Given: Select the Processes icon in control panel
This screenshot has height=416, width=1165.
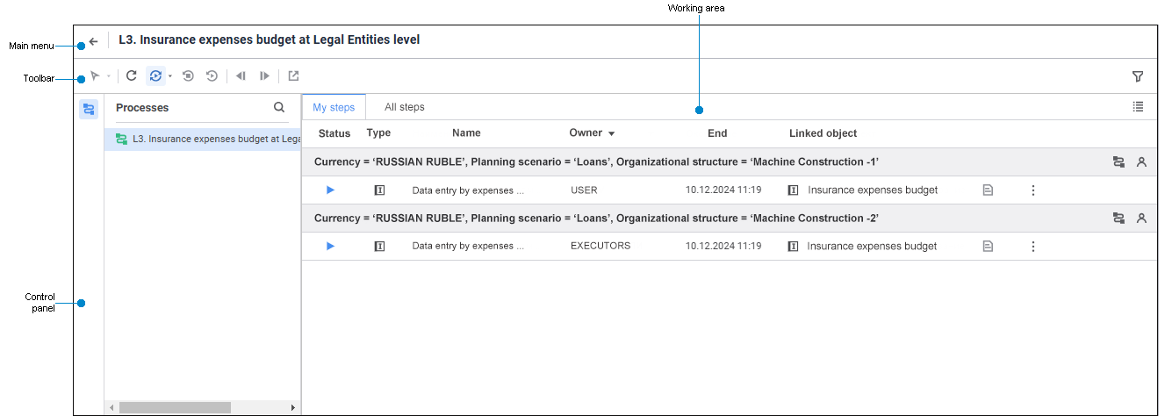Looking at the screenshot, I should 89,110.
